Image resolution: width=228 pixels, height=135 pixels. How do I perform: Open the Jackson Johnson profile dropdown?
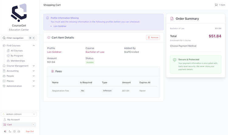pyautogui.click(x=19, y=114)
